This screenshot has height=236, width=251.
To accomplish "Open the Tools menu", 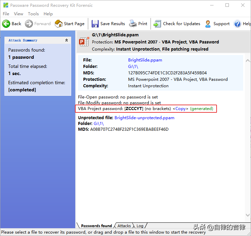I will (x=33, y=14).
